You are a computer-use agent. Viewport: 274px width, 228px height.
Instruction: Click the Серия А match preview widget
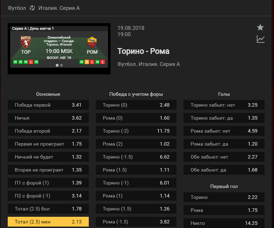pyautogui.click(x=59, y=49)
